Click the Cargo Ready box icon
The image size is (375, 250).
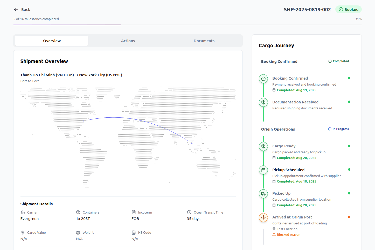tap(263, 146)
